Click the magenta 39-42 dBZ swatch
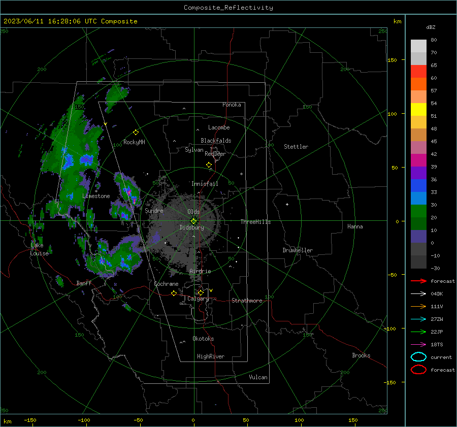This screenshot has width=457, height=427. pos(418,160)
